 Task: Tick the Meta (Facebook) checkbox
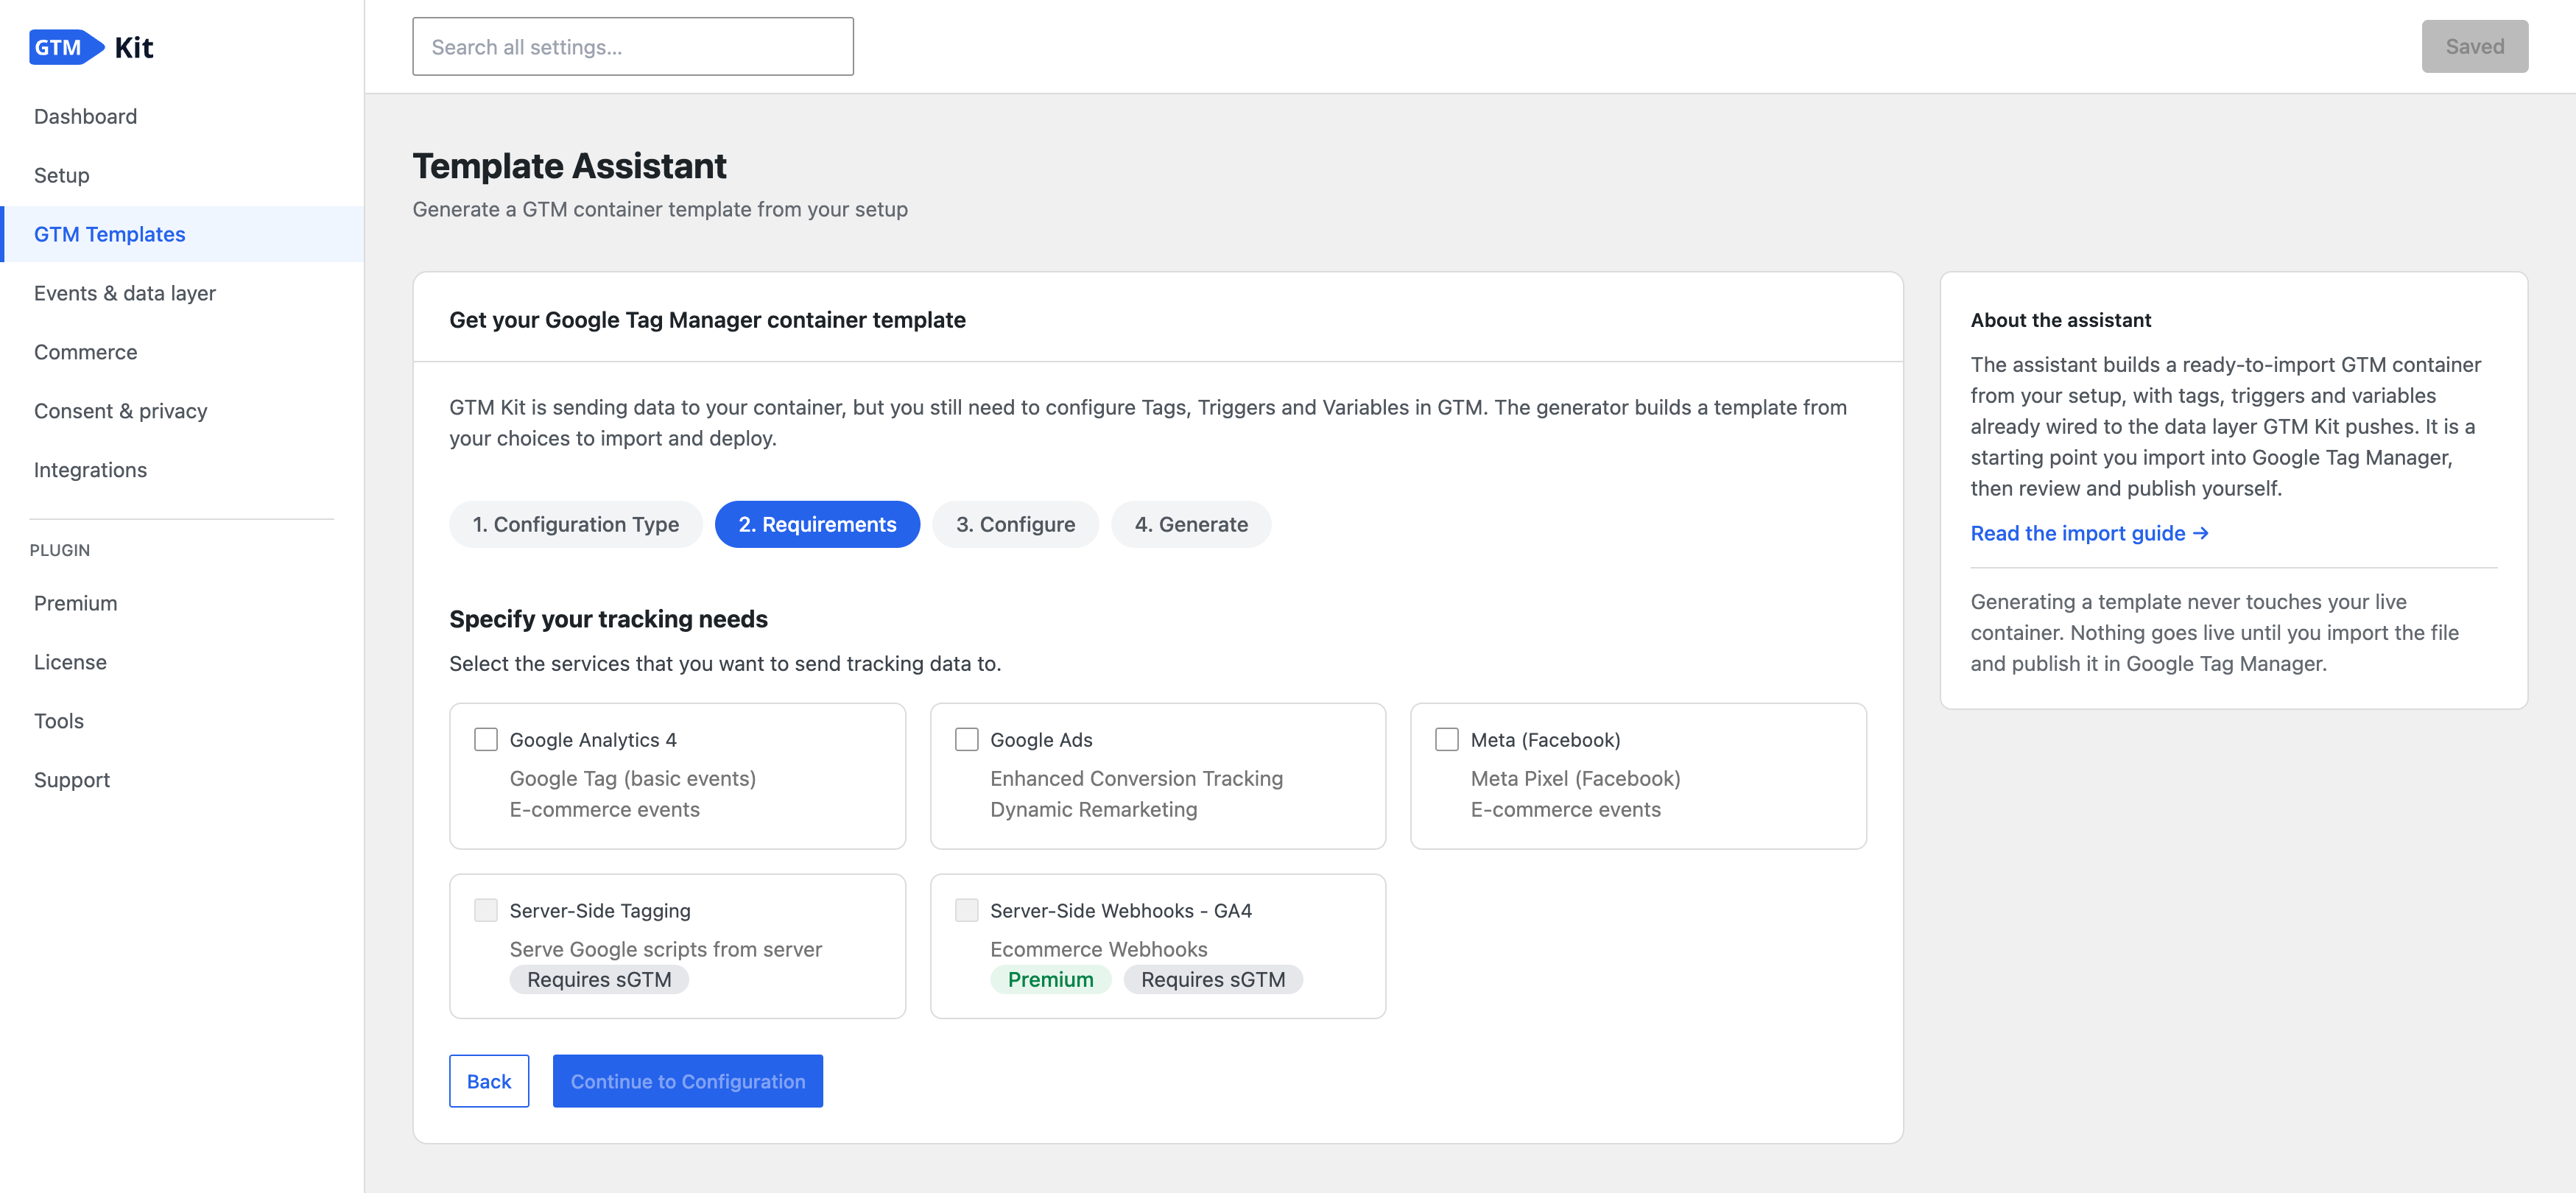tap(1446, 739)
